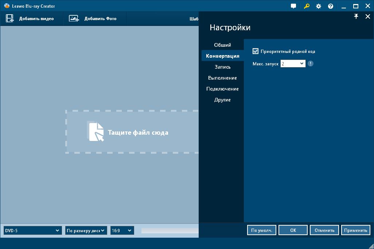Viewport: 374px width, 249px height.
Task: Open the feedback chat bubble icon
Action: 293,6
